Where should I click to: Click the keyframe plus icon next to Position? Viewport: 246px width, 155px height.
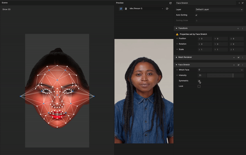[x=177, y=38]
